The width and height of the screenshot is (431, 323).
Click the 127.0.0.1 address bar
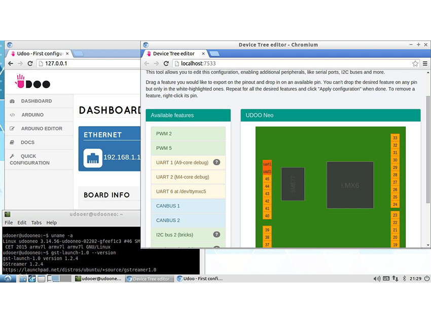(x=89, y=63)
